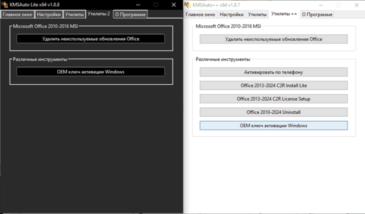
Task: Minimize the KMSAuto++ window
Action: [321, 5]
